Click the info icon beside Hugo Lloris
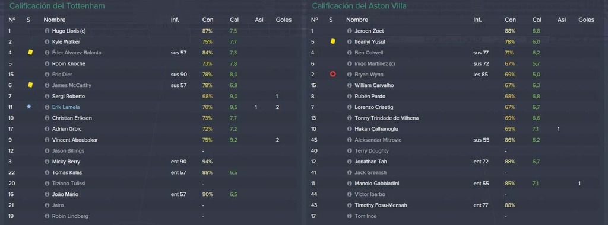The height and width of the screenshot is (225, 608). 47,31
